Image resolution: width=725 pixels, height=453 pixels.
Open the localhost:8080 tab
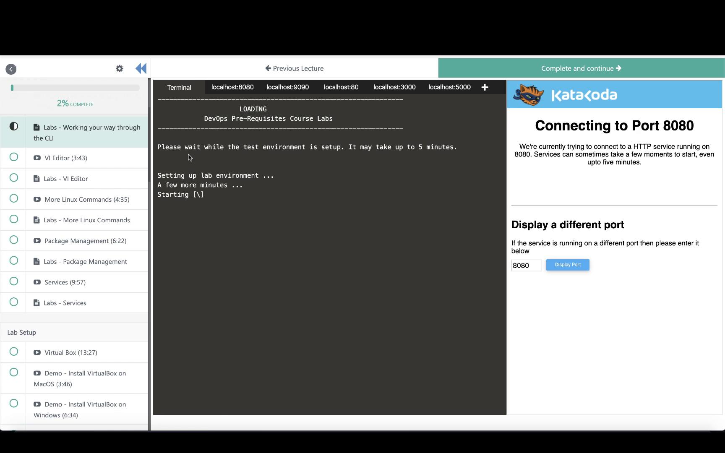coord(232,87)
